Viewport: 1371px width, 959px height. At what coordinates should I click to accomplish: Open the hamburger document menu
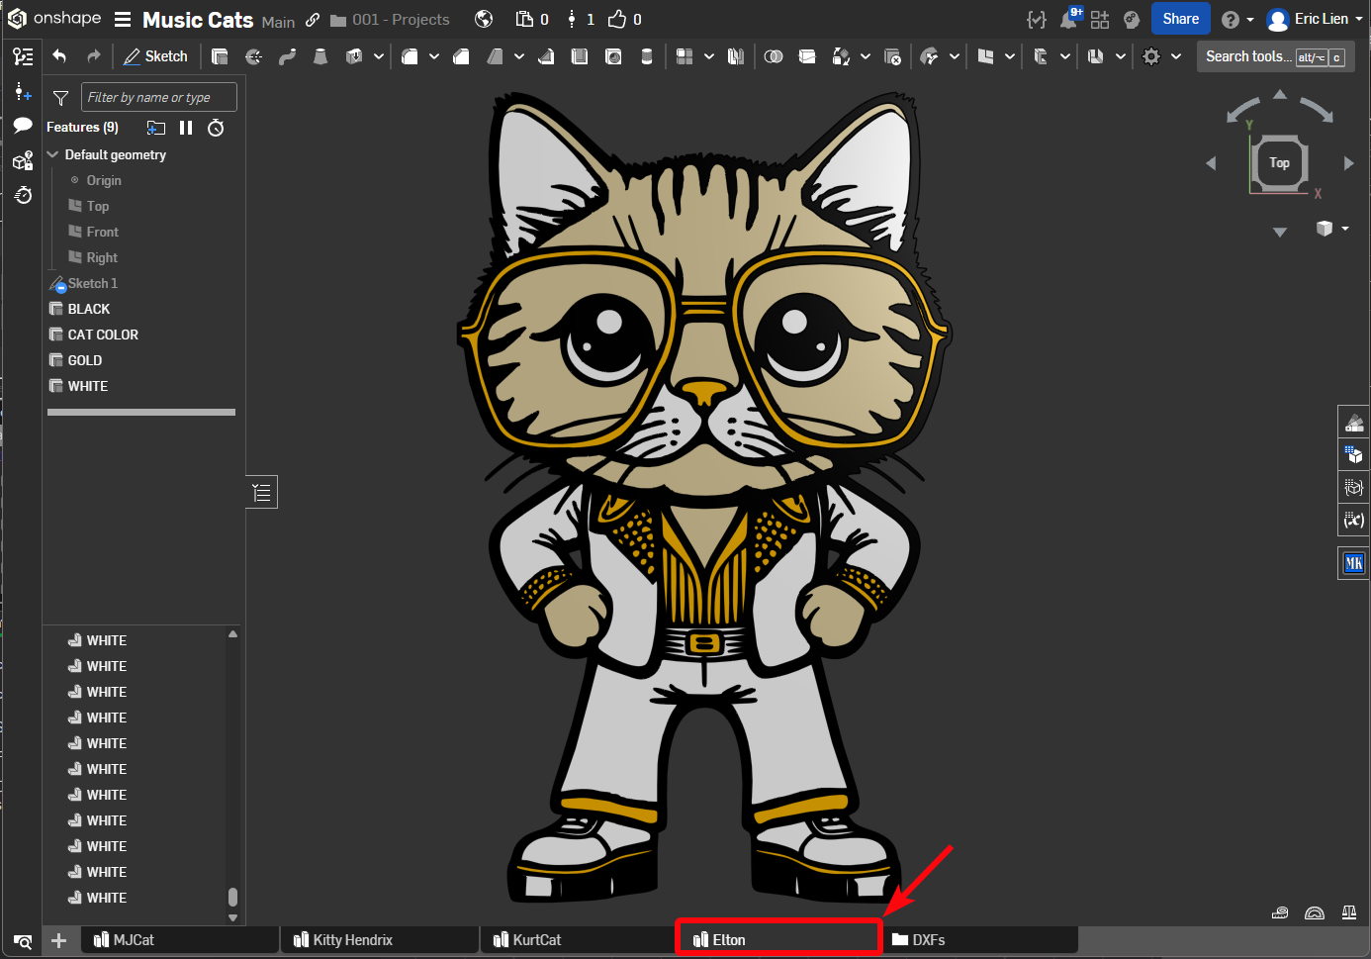coord(123,20)
